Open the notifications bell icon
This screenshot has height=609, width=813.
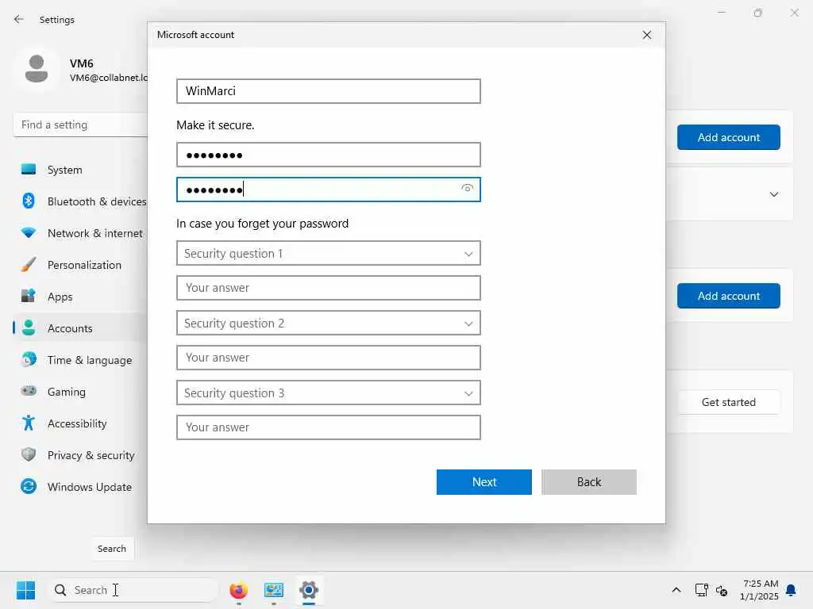(x=791, y=590)
